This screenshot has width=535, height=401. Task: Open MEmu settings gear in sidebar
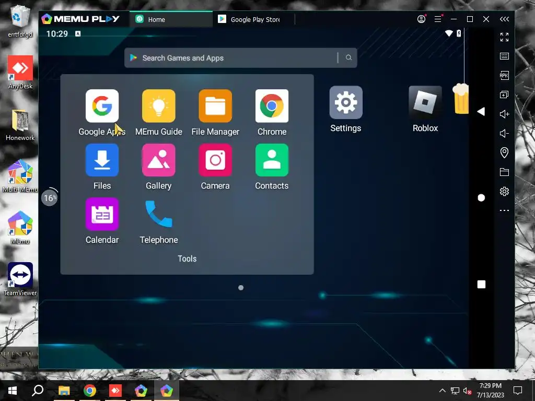click(504, 191)
